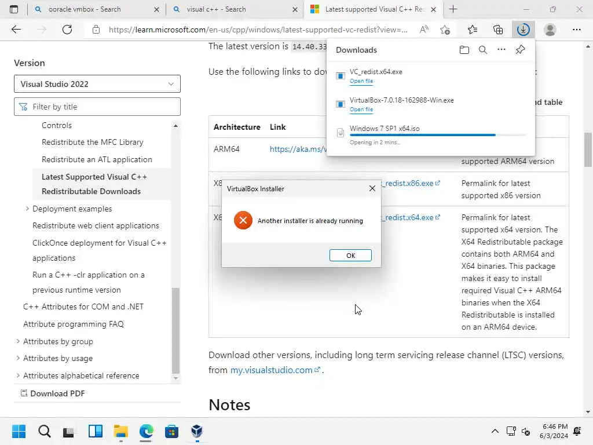Open file link for VirtualBox-7.0.18 installer
The width and height of the screenshot is (593, 445).
pos(361,110)
